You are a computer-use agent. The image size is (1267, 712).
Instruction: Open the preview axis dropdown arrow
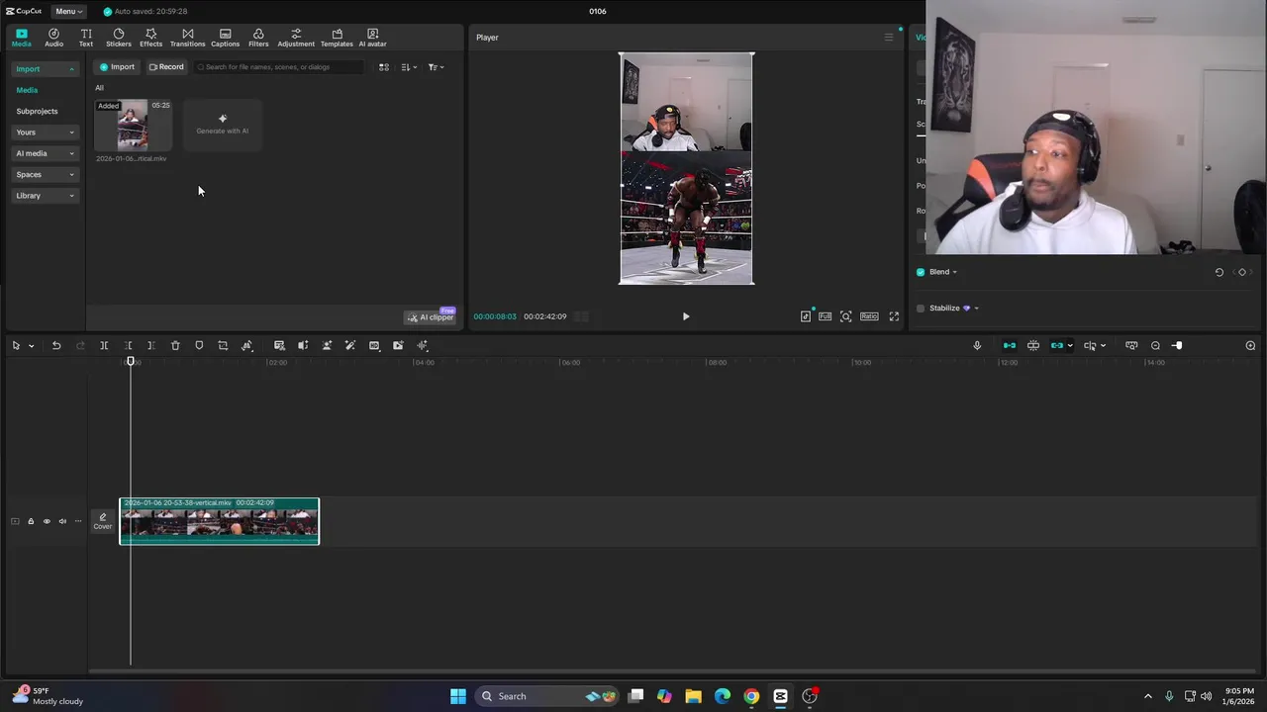tap(1103, 346)
